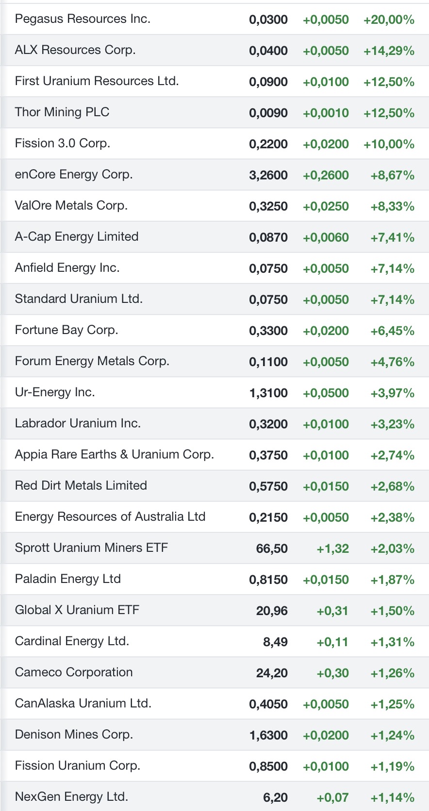Open Anfield Energy Inc. listing
Screen dimensions: 429x811
click(x=67, y=268)
